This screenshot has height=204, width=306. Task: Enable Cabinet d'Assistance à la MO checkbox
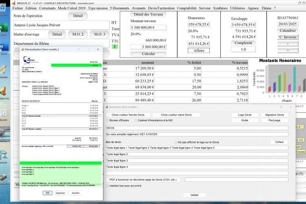tap(136, 120)
